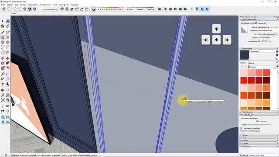Expand the Тени panel
The image size is (279, 157).
point(259,138)
